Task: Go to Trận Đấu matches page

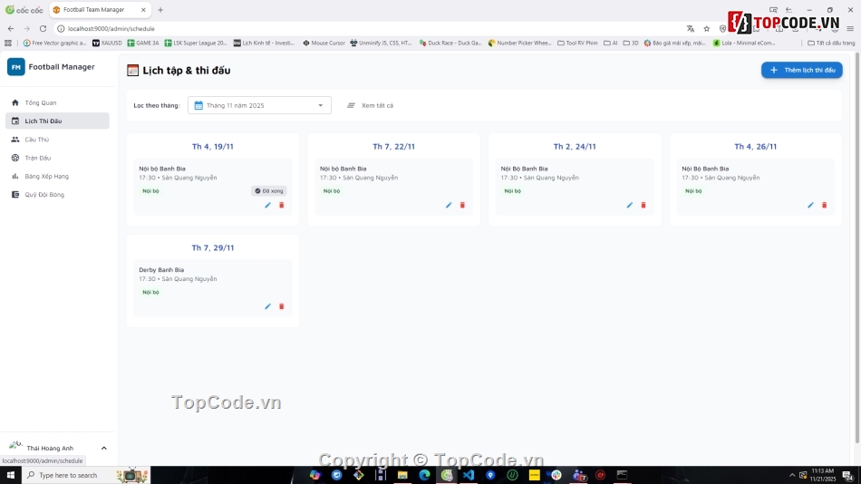Action: [x=57, y=158]
